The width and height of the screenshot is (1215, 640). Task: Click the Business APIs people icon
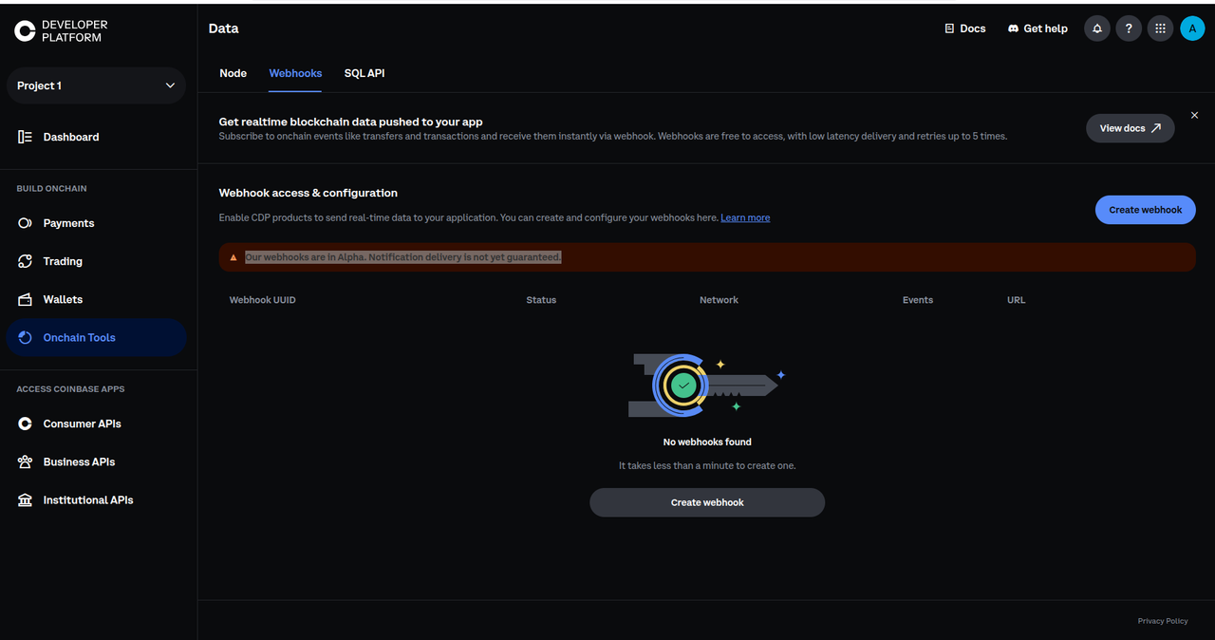tap(26, 461)
